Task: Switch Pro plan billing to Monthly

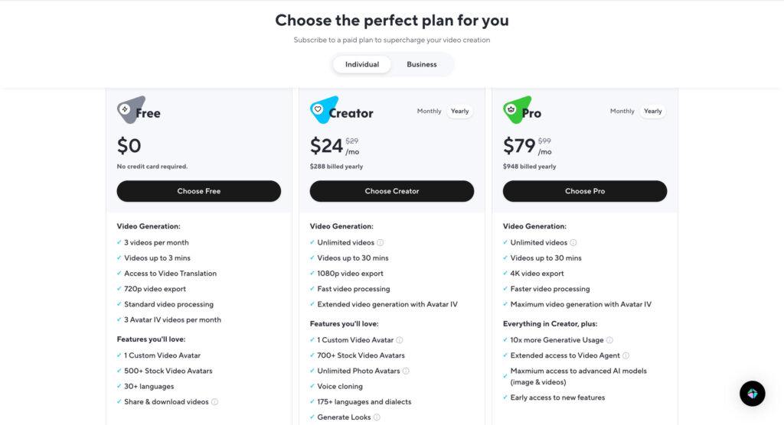Action: pos(622,112)
